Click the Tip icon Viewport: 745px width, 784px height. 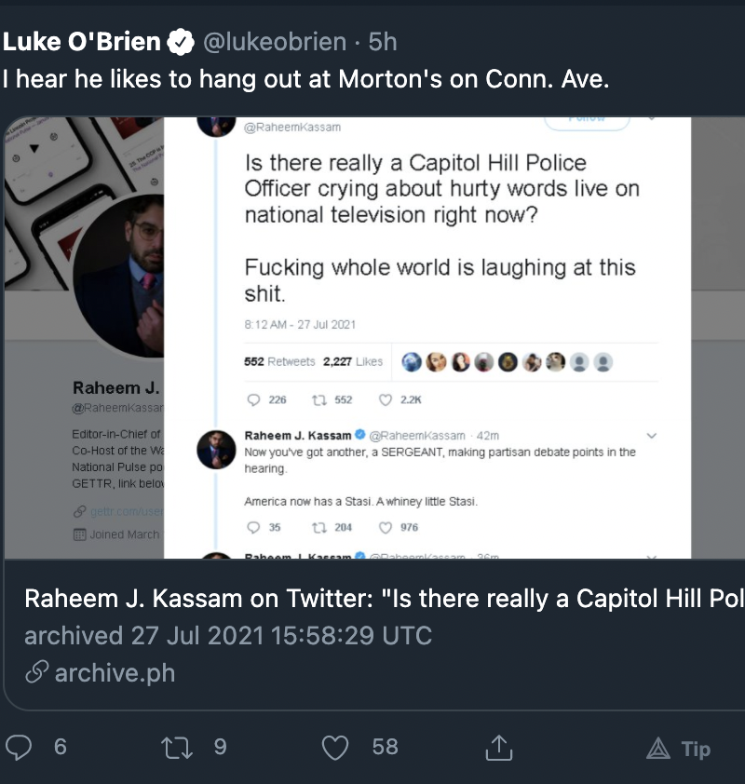658,748
